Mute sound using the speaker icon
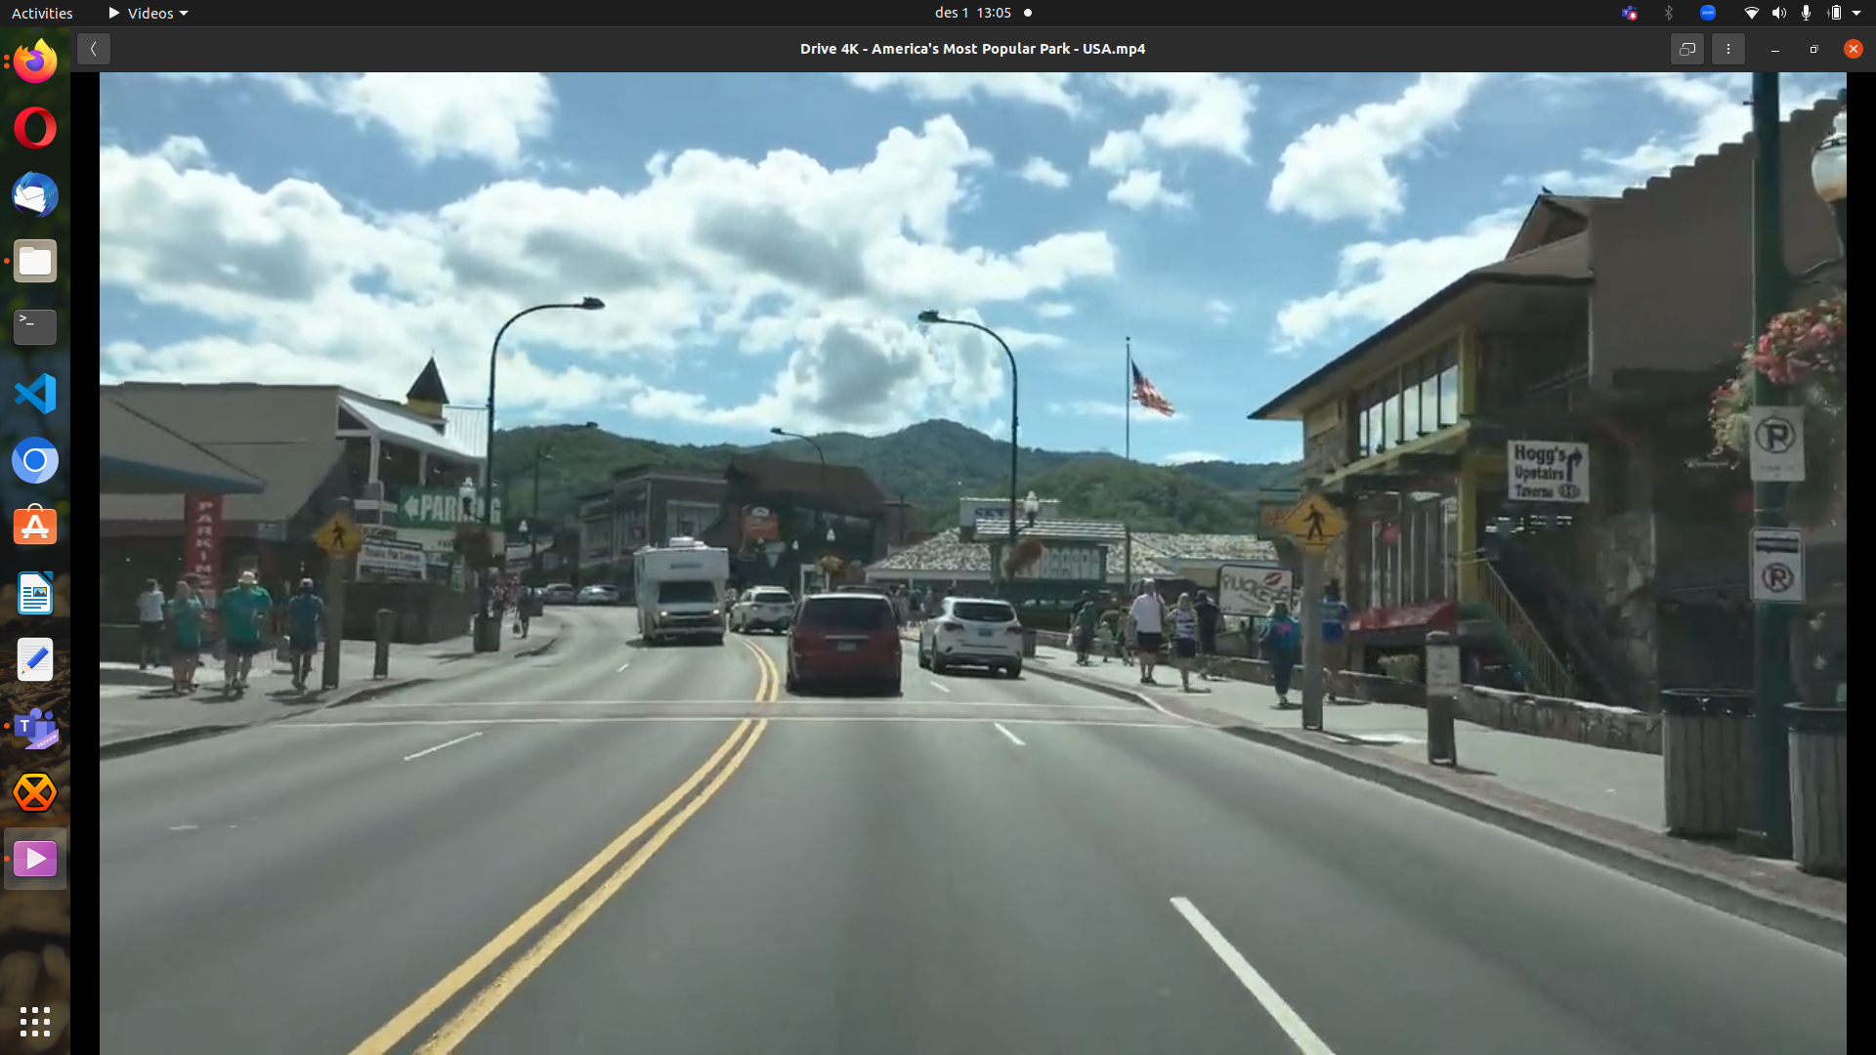 click(x=1778, y=13)
